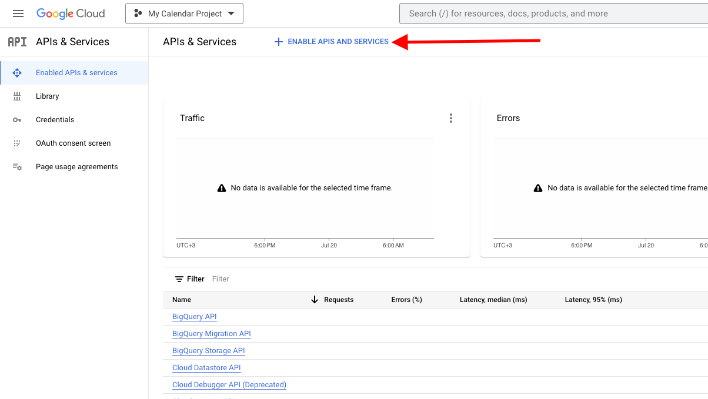Screen dimensions: 708x399
Task: Click the resource search box
Action: pyautogui.click(x=553, y=14)
